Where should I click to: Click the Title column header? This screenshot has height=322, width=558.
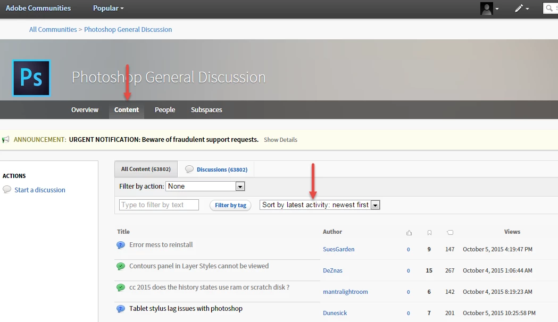coord(123,232)
